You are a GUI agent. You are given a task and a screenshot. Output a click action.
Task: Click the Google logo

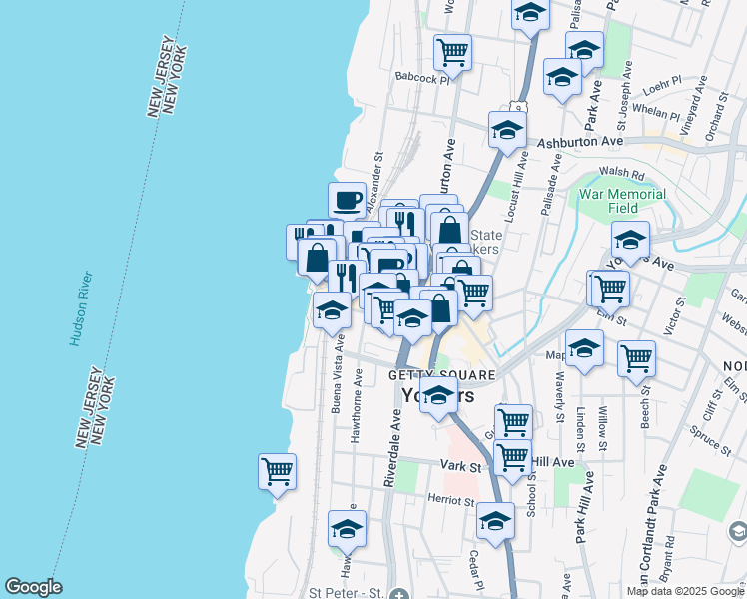33,587
